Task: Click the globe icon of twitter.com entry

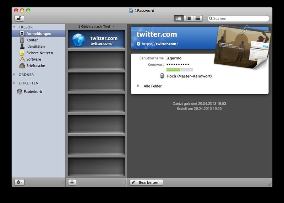Action: pyautogui.click(x=78, y=40)
